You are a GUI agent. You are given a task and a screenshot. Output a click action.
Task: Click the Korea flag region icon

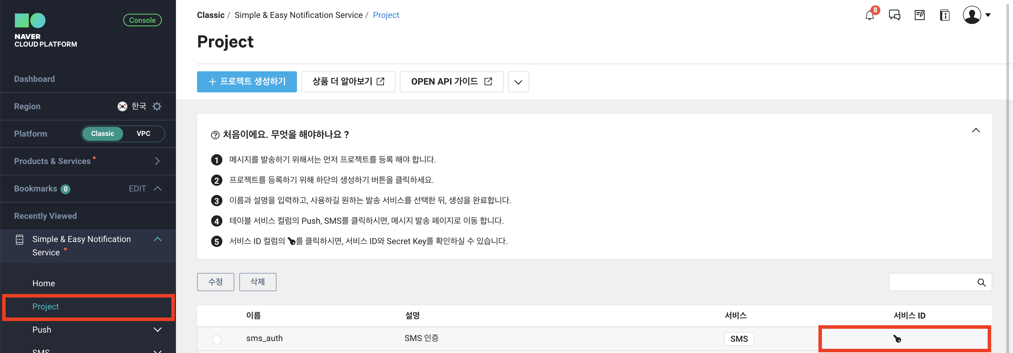122,106
